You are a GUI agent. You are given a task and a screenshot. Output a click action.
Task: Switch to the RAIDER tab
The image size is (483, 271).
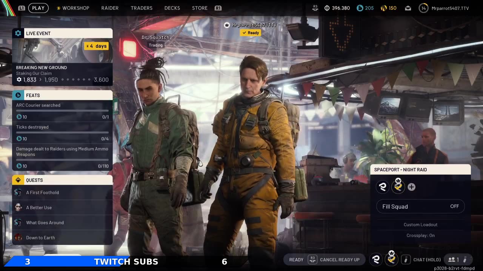(x=110, y=8)
